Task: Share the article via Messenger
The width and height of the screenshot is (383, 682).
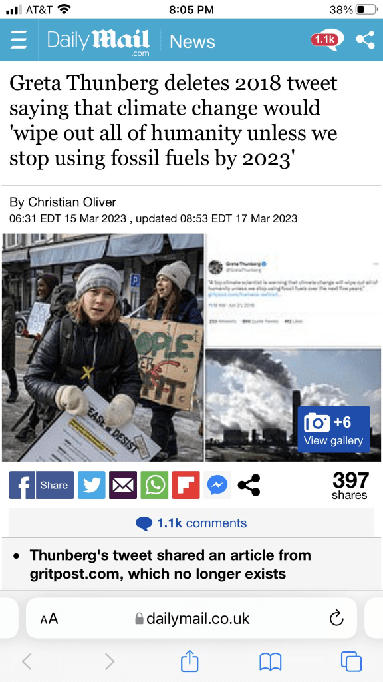Action: pyautogui.click(x=217, y=485)
